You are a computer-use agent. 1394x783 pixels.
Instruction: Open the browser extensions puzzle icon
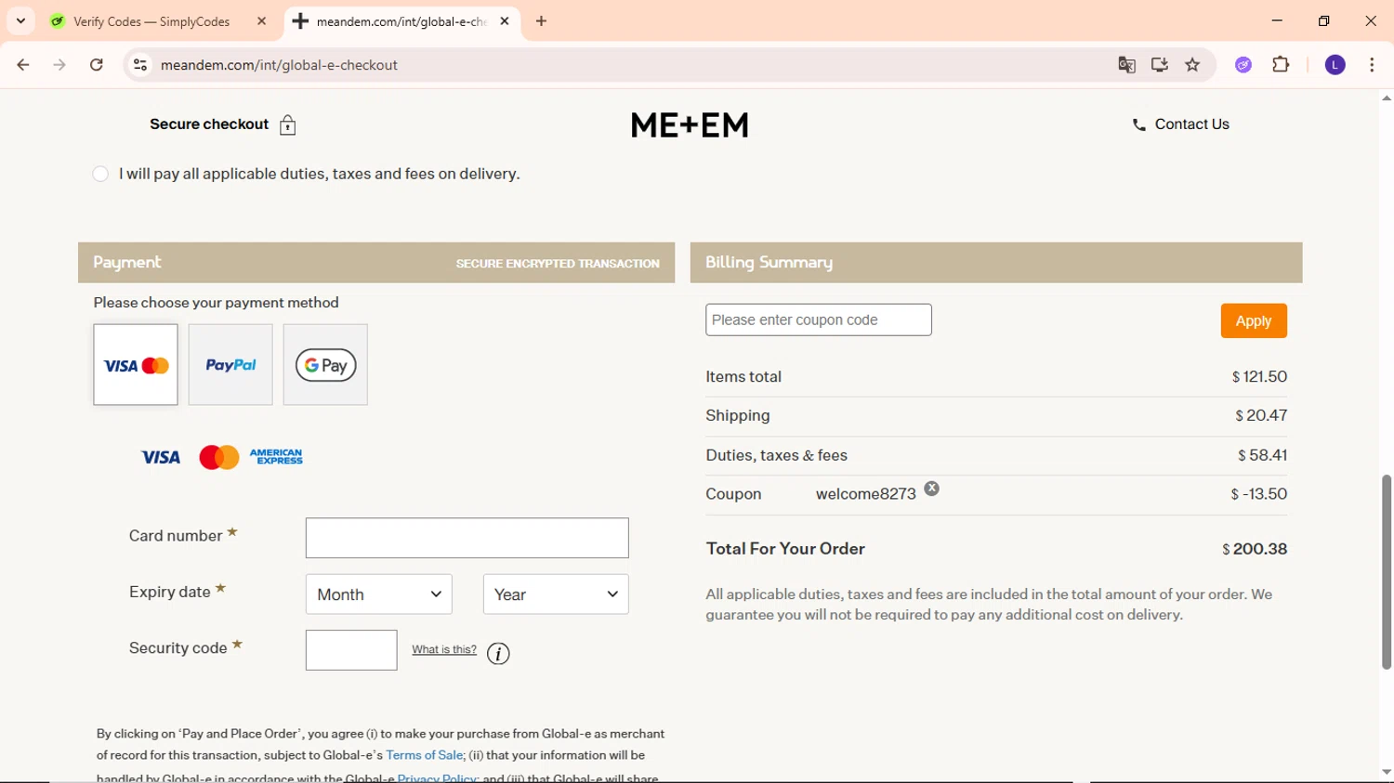click(1281, 65)
